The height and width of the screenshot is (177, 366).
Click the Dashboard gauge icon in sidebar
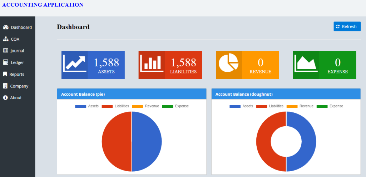(6, 27)
